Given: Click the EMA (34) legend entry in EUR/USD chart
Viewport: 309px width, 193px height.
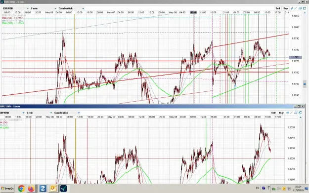Looking at the screenshot, I should (x=12, y=18).
